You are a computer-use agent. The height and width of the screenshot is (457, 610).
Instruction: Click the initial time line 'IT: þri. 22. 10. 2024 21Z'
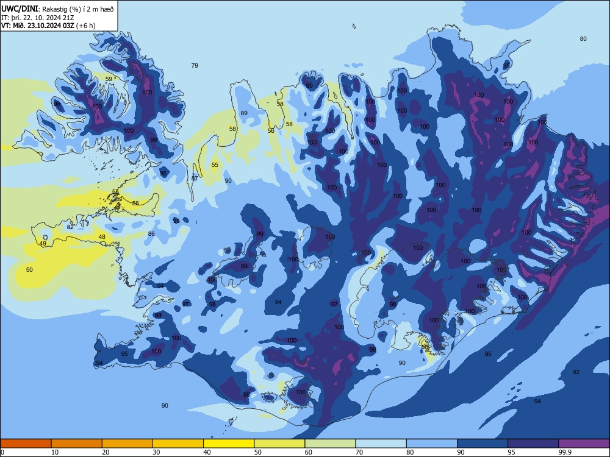point(38,18)
